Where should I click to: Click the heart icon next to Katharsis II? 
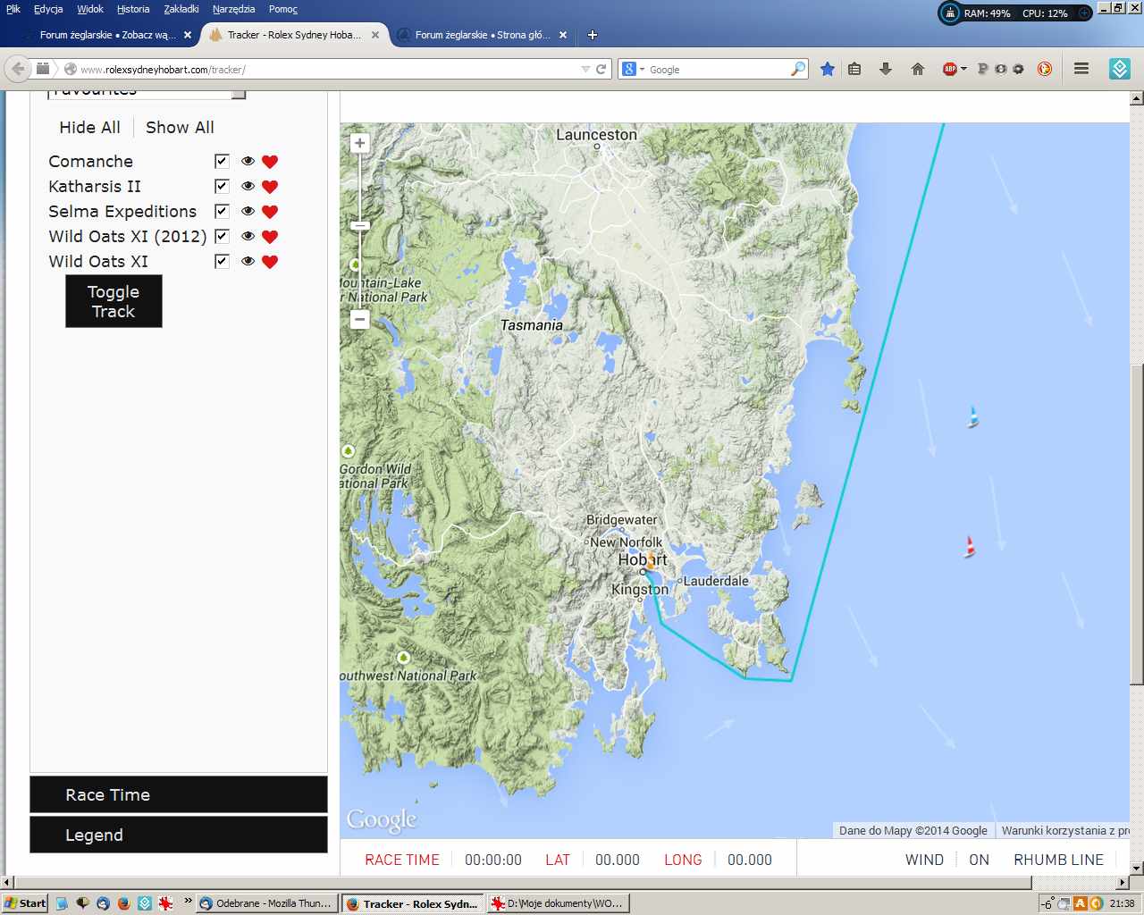tap(270, 187)
